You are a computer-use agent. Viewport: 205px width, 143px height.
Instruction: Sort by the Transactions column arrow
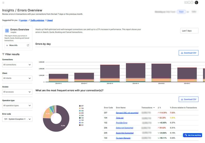tap(154, 107)
